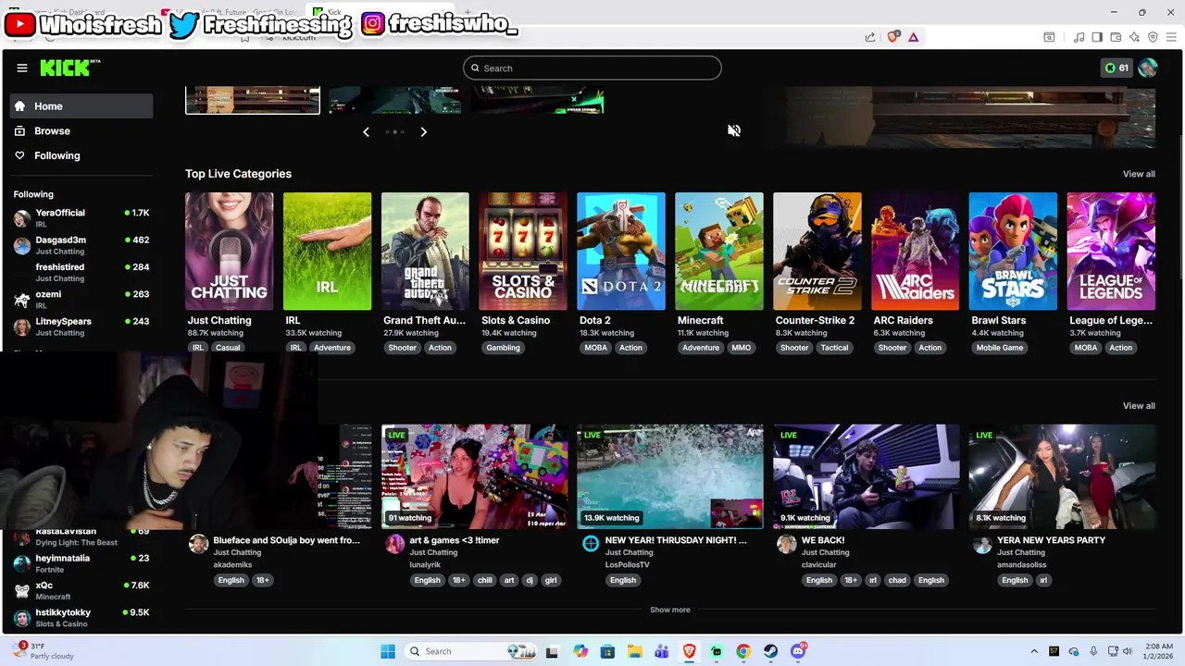Viewport: 1185px width, 666px height.
Task: Open Discord from the taskbar
Action: [798, 651]
